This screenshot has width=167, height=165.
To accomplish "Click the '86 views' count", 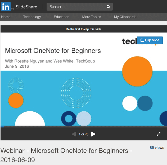I will [x=157, y=148].
